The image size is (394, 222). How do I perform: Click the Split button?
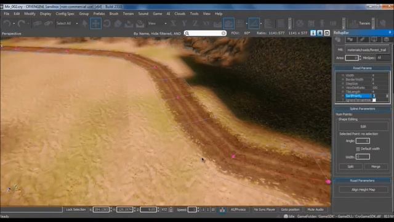pyautogui.click(x=350, y=166)
